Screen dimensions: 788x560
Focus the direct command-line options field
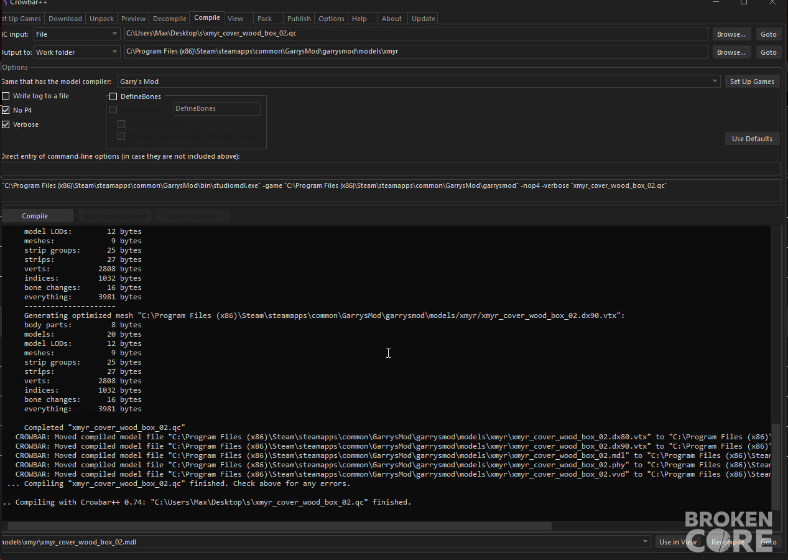[390, 169]
